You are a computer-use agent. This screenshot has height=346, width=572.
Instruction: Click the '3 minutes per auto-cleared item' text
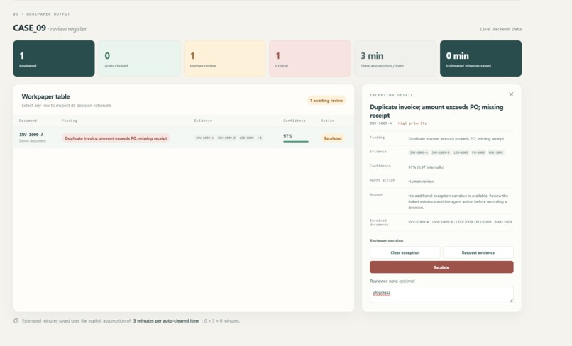point(166,321)
